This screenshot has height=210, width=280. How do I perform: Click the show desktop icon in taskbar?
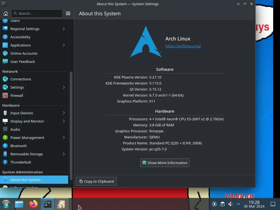[x=273, y=204]
